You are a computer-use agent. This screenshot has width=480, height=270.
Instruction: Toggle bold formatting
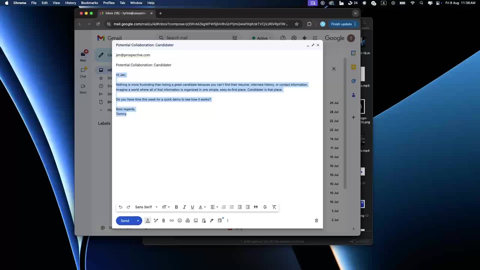click(x=176, y=207)
